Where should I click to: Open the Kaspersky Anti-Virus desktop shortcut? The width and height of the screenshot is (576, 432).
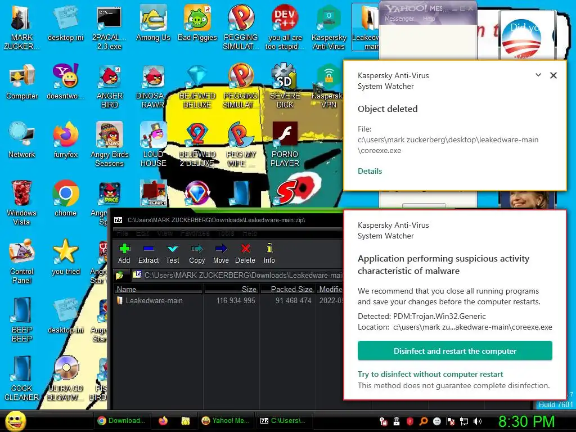coord(328,28)
